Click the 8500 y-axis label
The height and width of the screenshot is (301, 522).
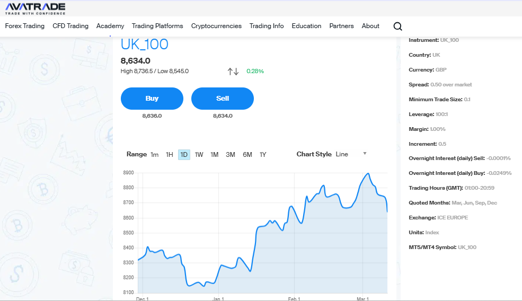coord(128,233)
